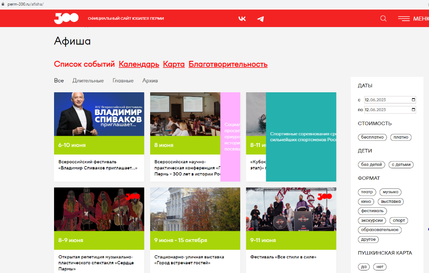This screenshot has height=273, width=429.
Task: Open the Владимир Спиваков festival banner image
Action: pos(99,114)
